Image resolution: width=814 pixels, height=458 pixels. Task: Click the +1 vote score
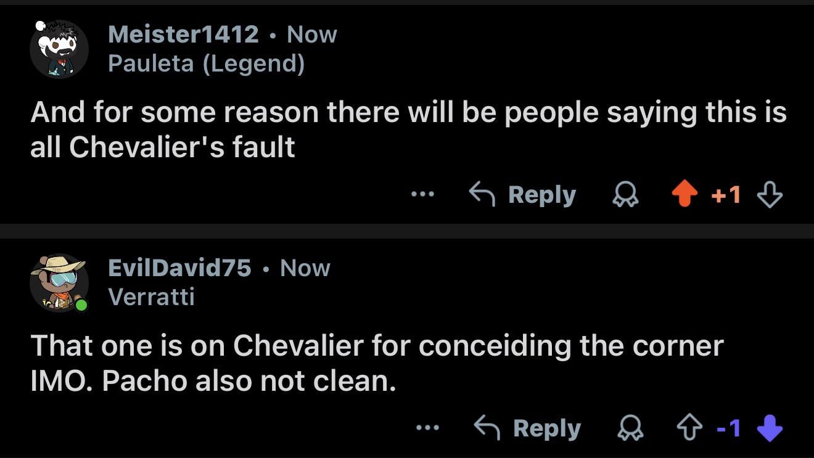(x=726, y=195)
